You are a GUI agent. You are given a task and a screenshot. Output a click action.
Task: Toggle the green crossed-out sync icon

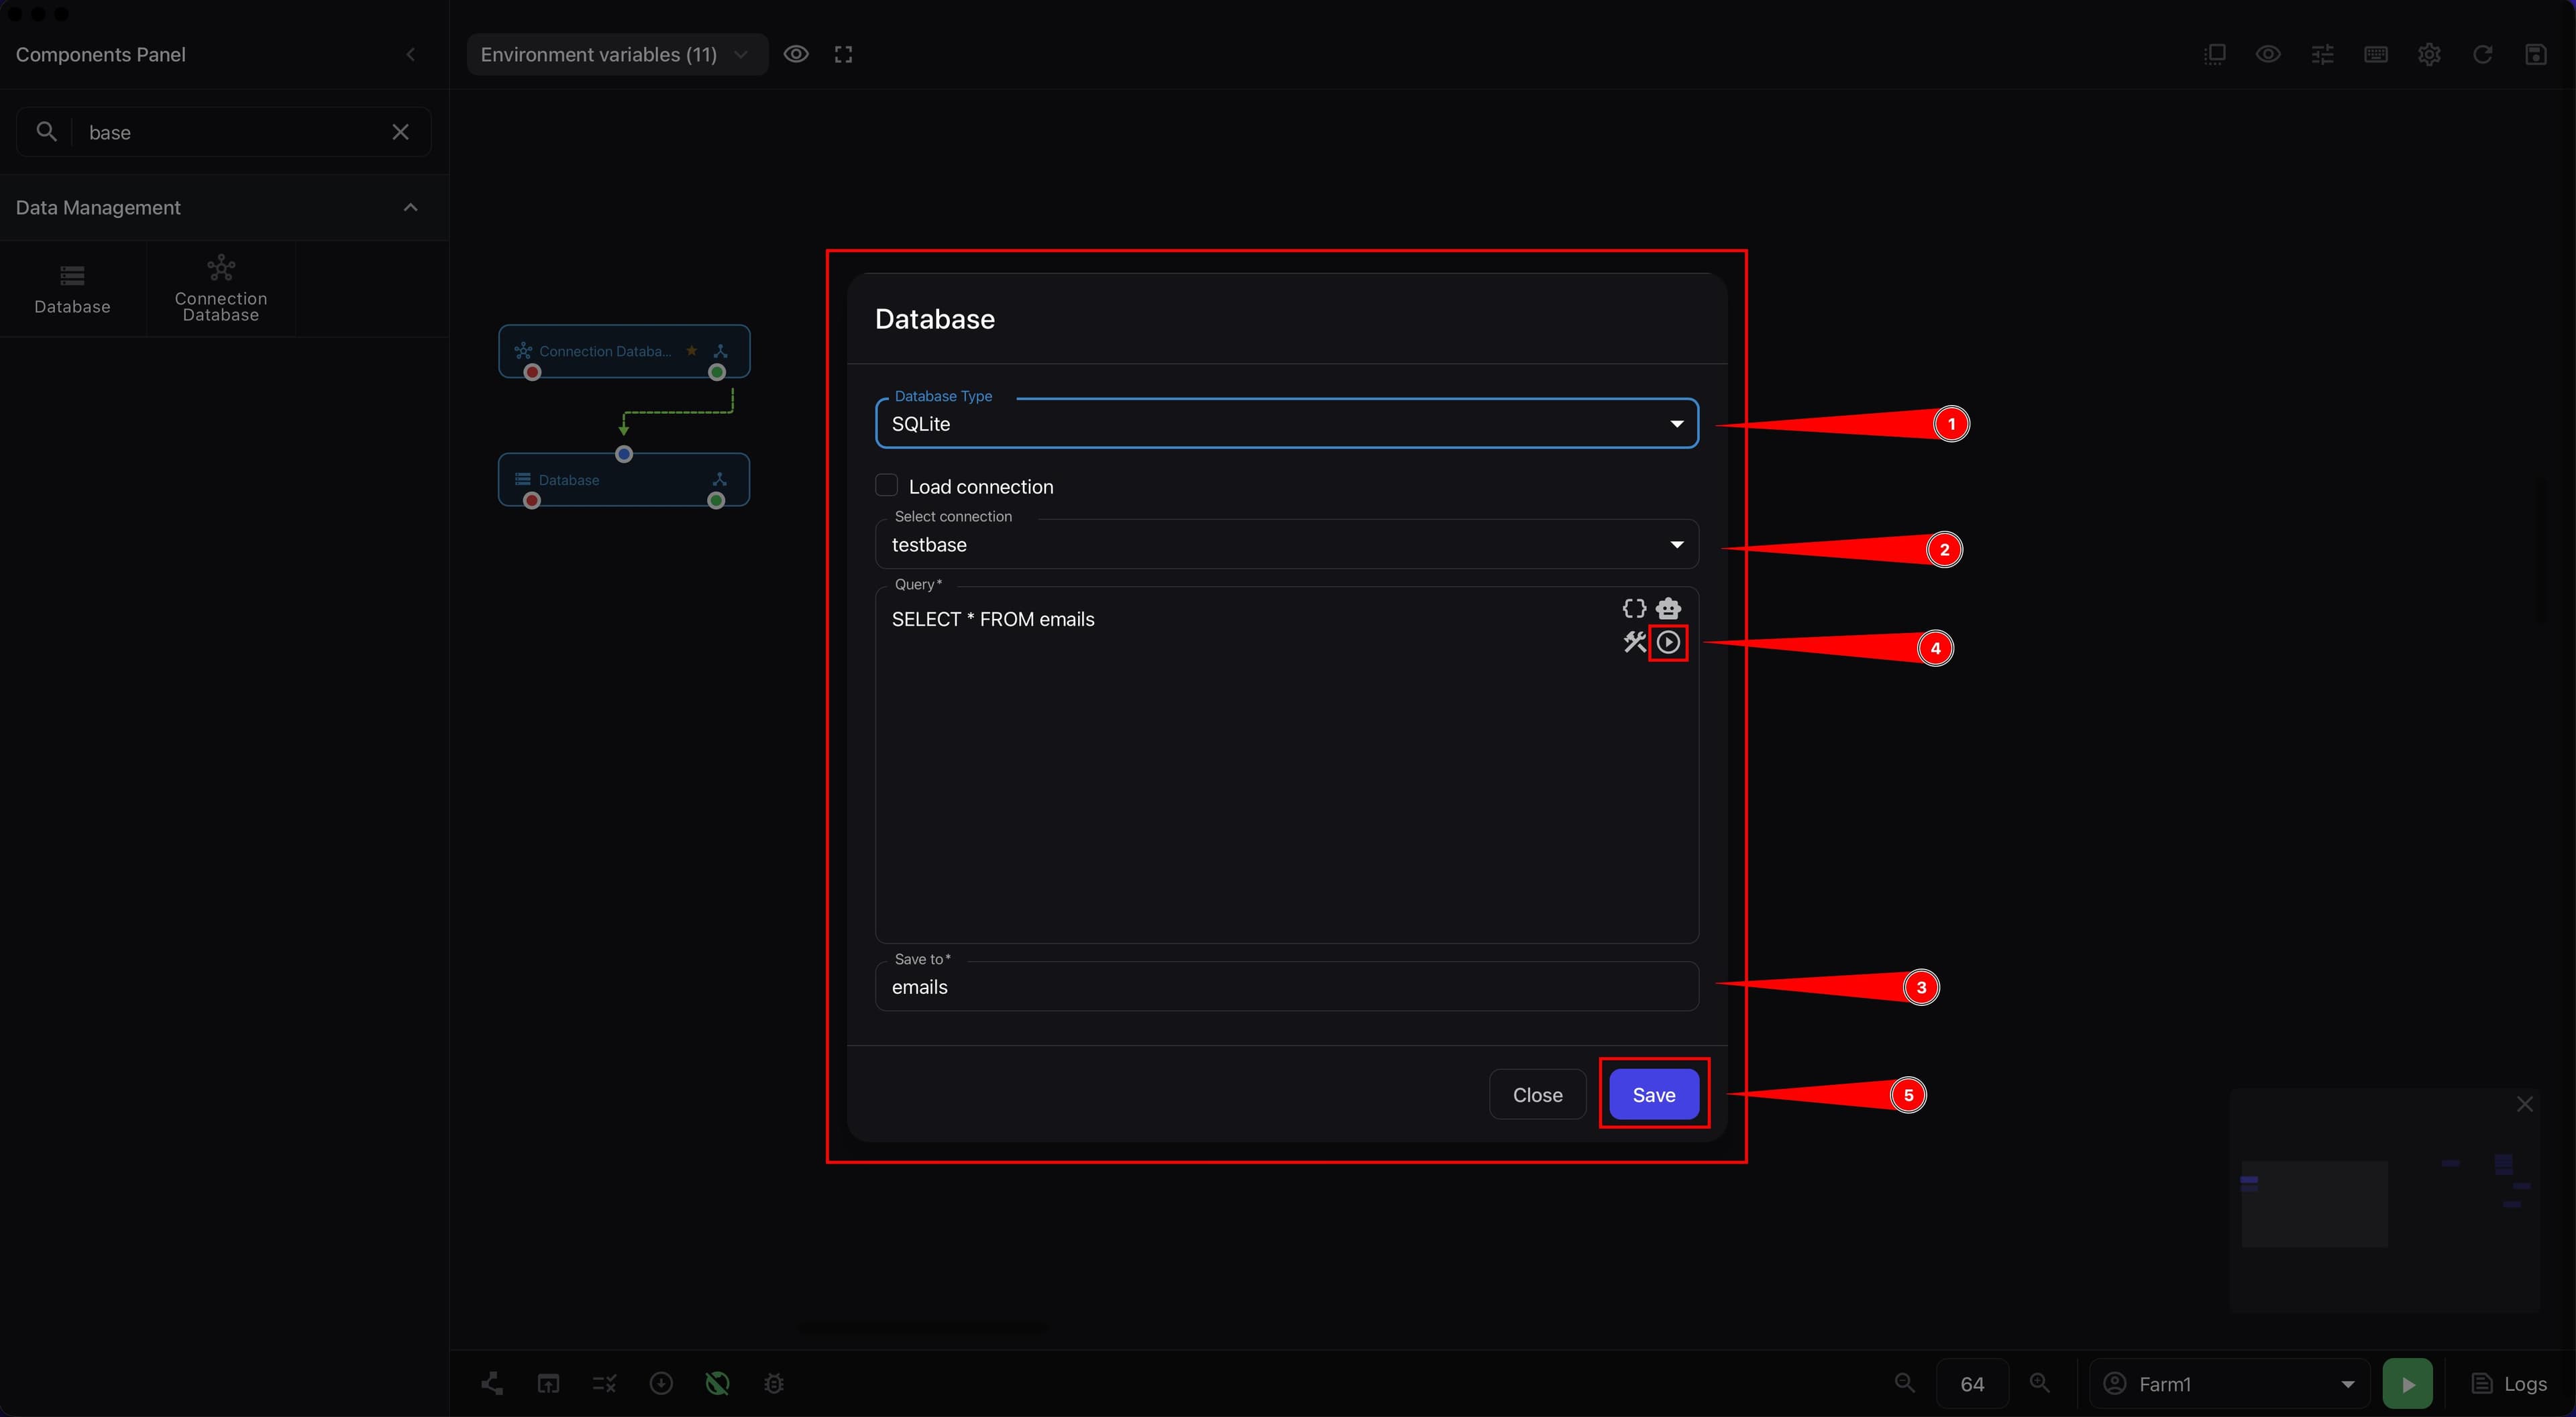(x=717, y=1384)
